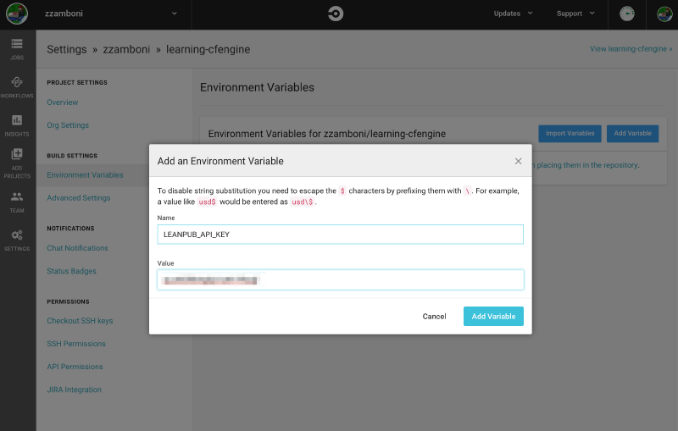The image size is (678, 431).
Task: Click the user avatar in top-right corner
Action: coord(664,14)
